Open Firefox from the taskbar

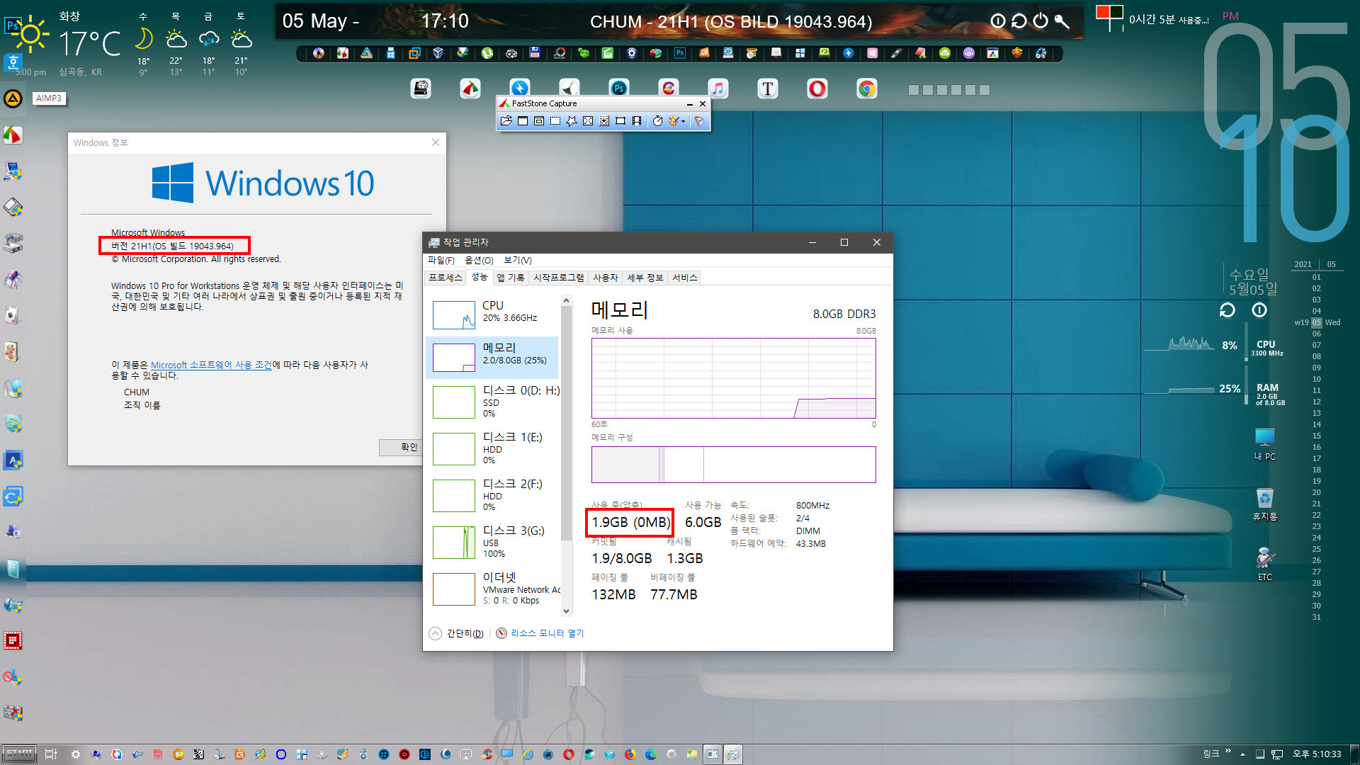point(630,754)
